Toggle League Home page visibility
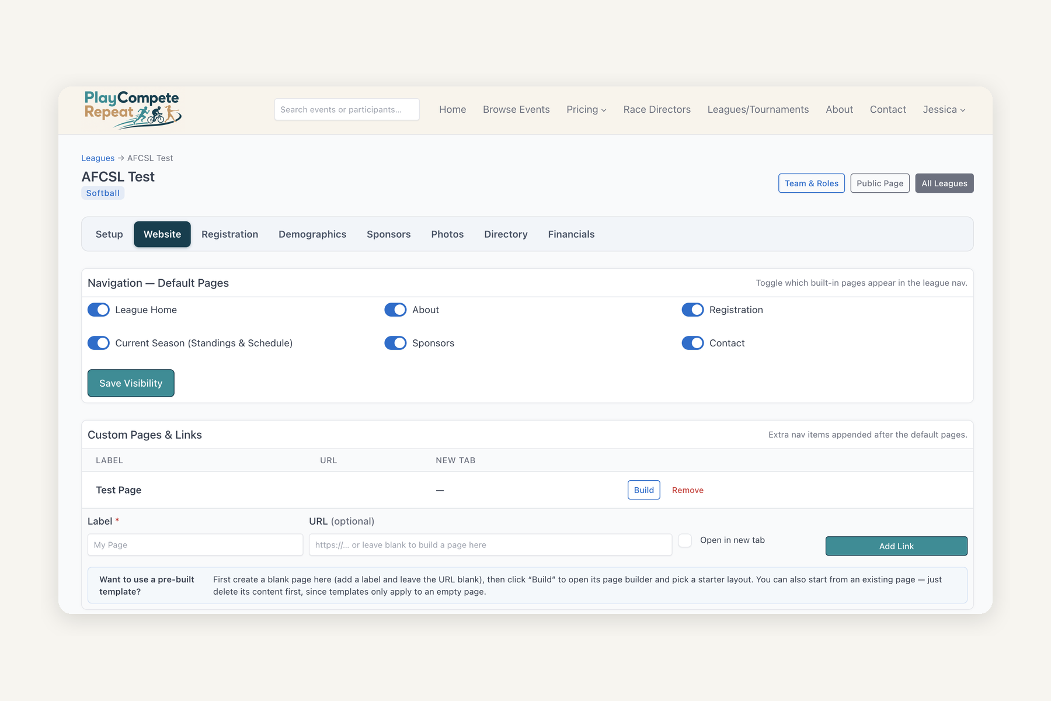Image resolution: width=1051 pixels, height=701 pixels. [x=99, y=310]
